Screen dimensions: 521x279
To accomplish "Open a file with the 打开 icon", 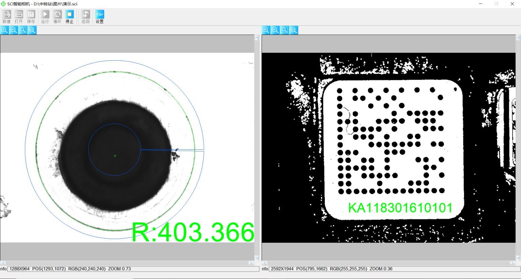I will click(19, 16).
